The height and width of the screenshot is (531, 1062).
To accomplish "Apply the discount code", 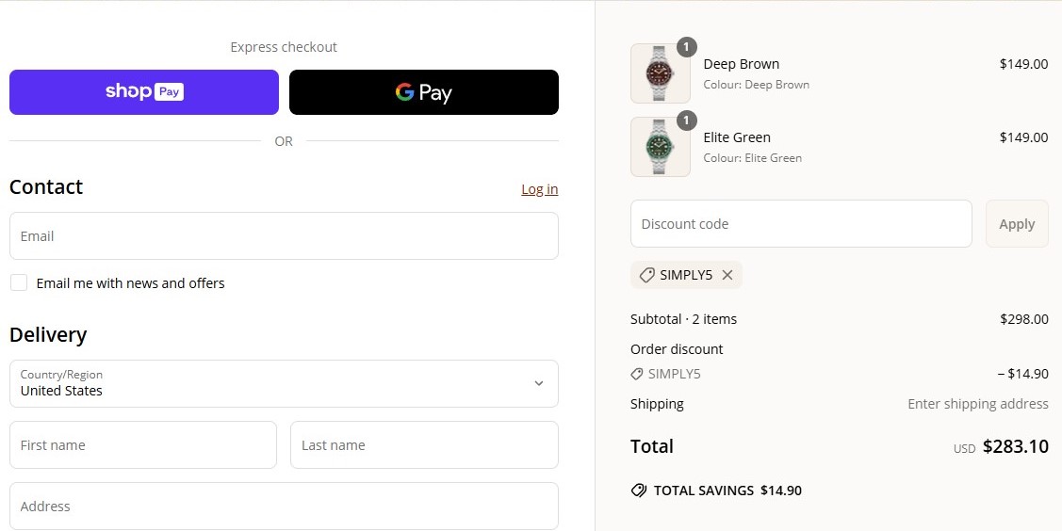I will tap(1017, 224).
